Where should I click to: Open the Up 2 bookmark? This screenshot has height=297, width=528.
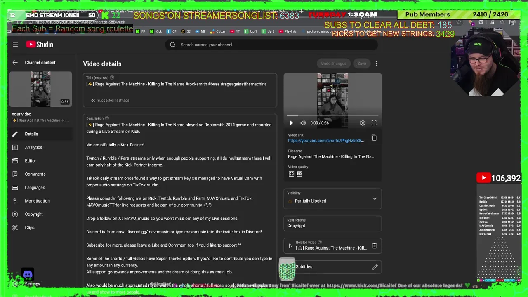point(268,31)
